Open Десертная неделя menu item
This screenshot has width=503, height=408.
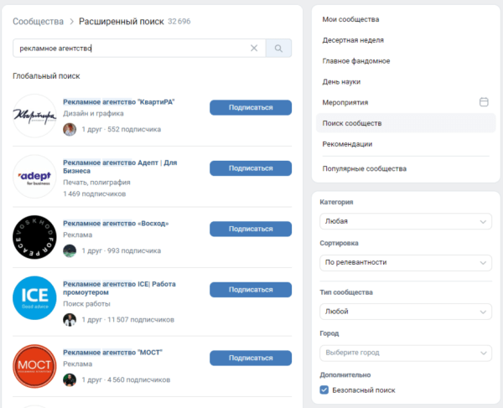click(353, 40)
